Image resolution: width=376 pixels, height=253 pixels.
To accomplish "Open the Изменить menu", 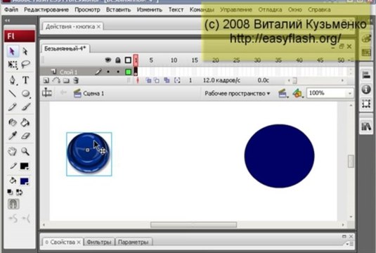I will tap(150, 10).
